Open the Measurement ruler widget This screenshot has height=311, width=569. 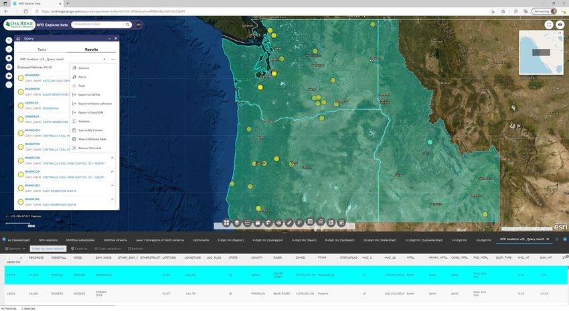(x=289, y=223)
